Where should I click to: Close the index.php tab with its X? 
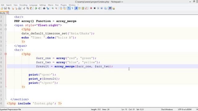tap(7, 13)
